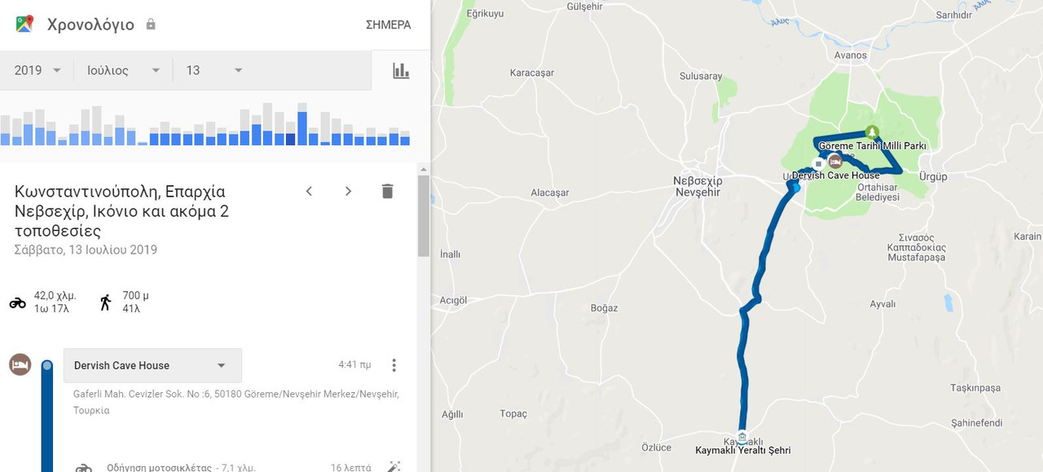Click the 4:41 πμ time entry

(x=354, y=365)
